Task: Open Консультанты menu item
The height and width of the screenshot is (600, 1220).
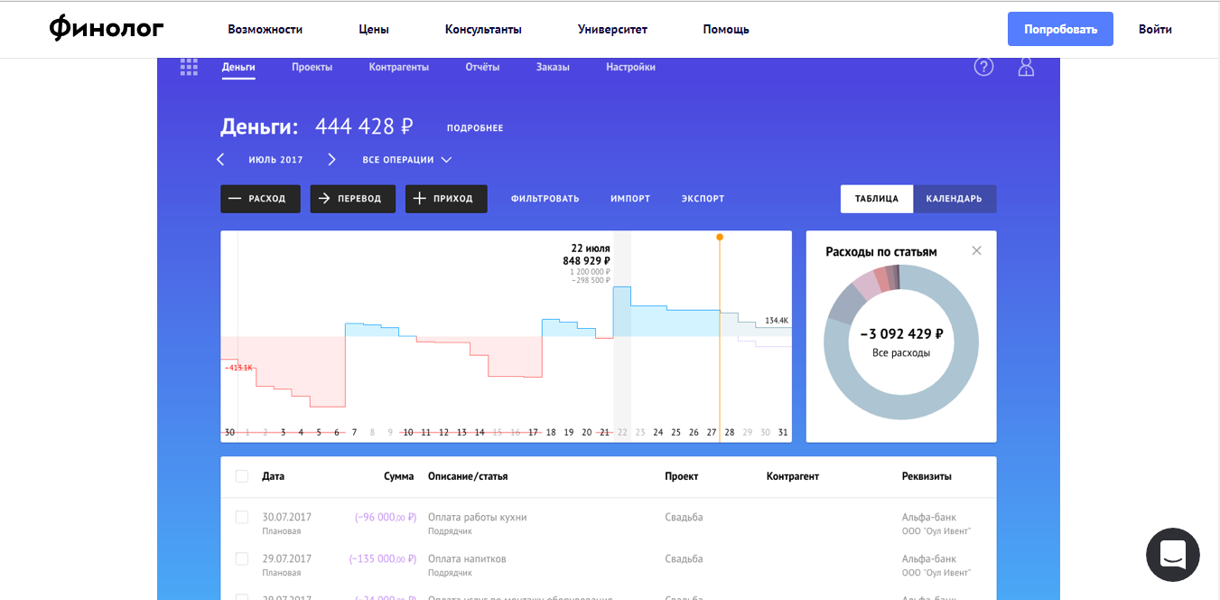Action: pyautogui.click(x=483, y=29)
